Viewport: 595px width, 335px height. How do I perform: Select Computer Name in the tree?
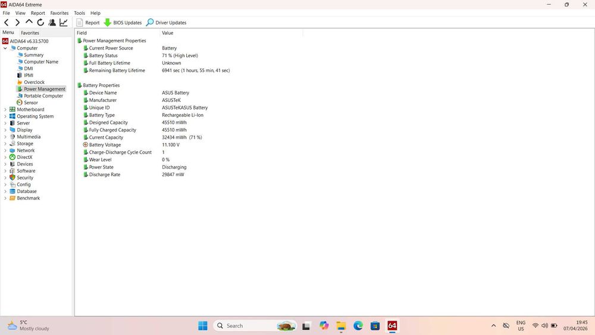coord(37,62)
